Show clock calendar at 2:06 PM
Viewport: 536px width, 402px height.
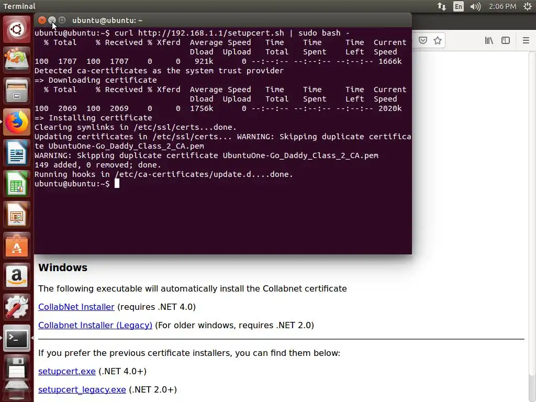pyautogui.click(x=502, y=6)
